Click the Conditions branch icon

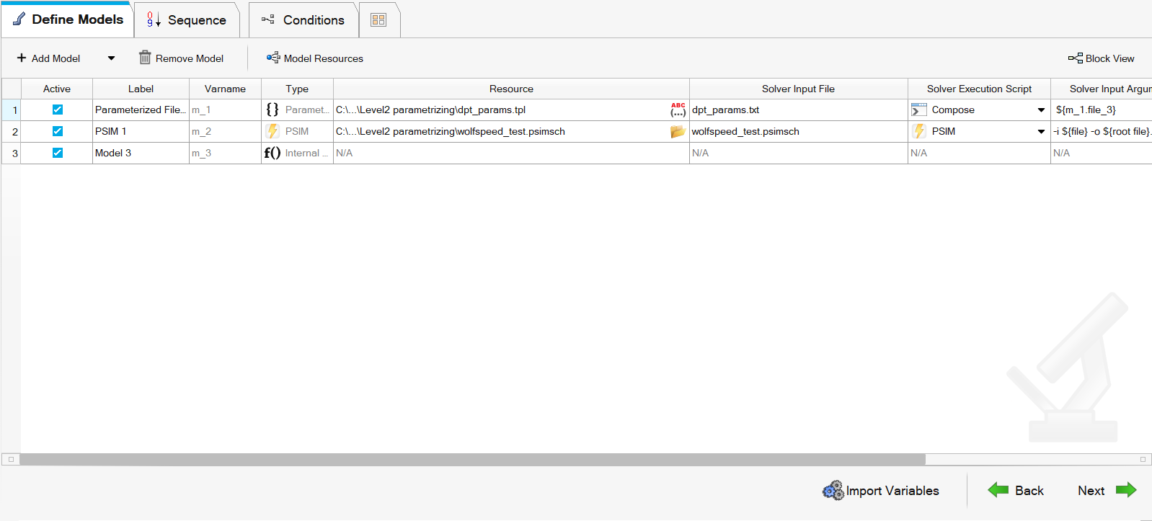268,19
